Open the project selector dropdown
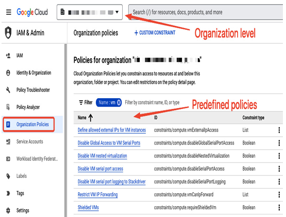 (x=90, y=12)
